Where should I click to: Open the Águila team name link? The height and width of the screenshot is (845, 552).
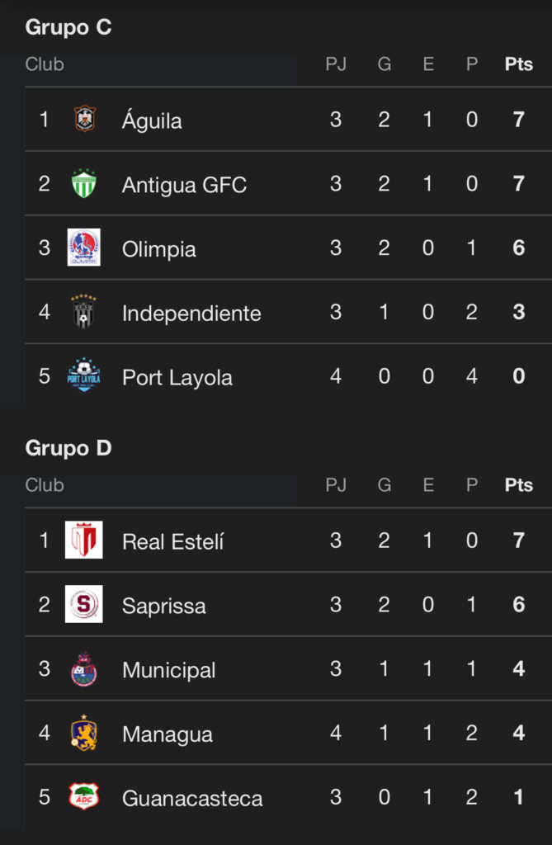(152, 120)
